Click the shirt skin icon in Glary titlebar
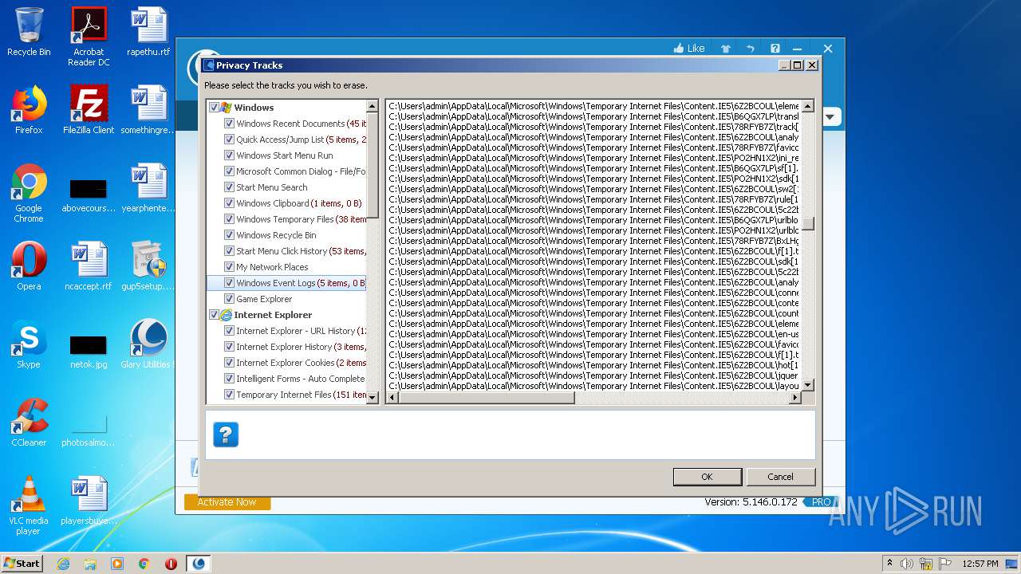 pyautogui.click(x=726, y=49)
